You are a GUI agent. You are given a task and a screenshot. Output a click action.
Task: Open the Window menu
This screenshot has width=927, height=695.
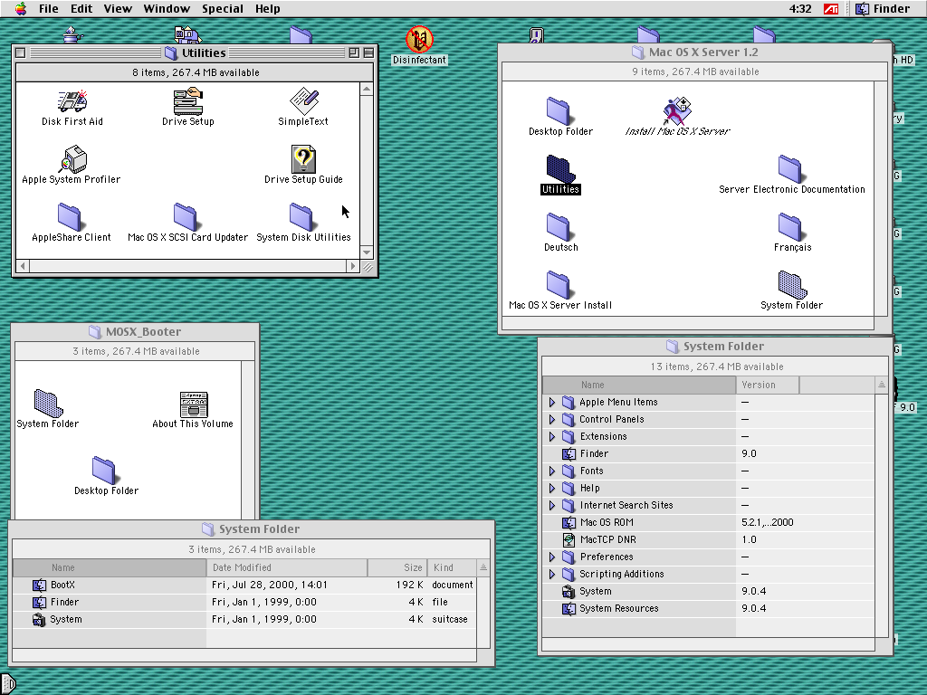(167, 9)
